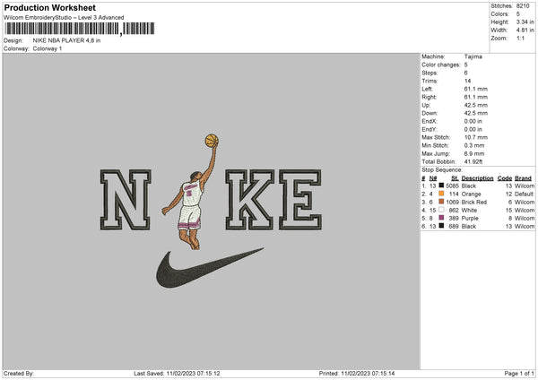Viewport: 538px width, 380px height.
Task: Click the 'Description' column header
Action: (x=477, y=178)
